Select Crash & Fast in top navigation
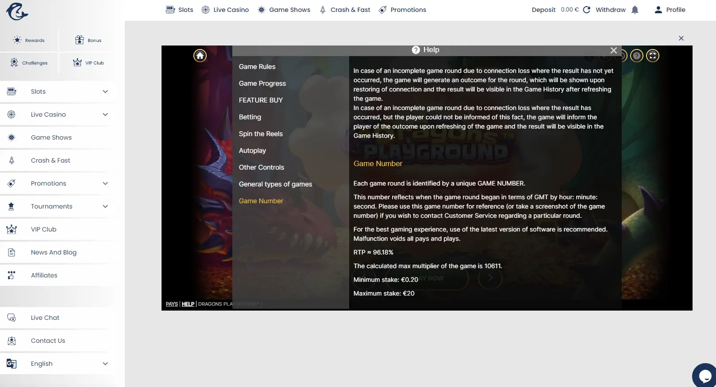Image resolution: width=716 pixels, height=387 pixels. [x=345, y=10]
